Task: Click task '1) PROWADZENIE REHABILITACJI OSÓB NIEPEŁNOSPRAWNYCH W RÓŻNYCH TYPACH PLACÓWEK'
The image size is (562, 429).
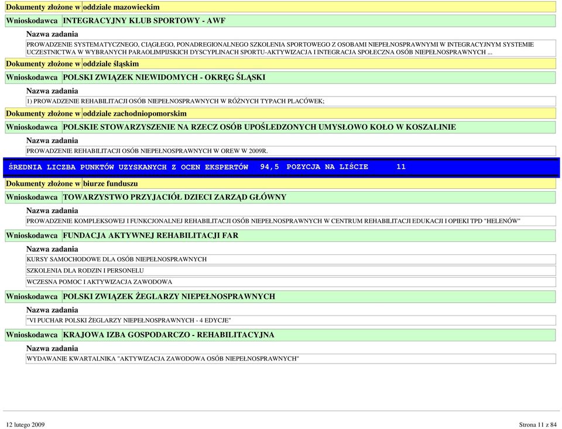Action: point(291,101)
